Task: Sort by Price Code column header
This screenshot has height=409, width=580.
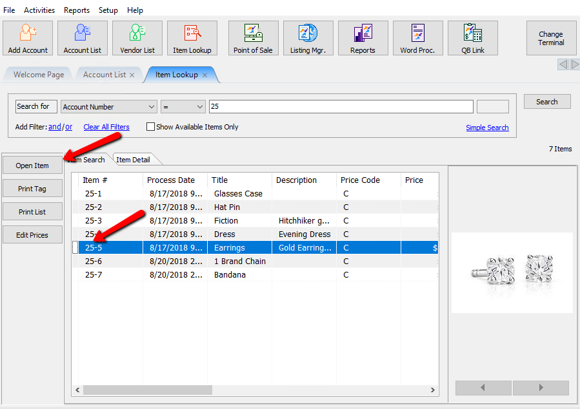Action: click(x=368, y=180)
